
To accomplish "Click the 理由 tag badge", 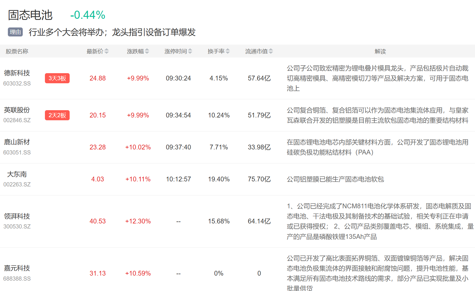I will (x=15, y=32).
